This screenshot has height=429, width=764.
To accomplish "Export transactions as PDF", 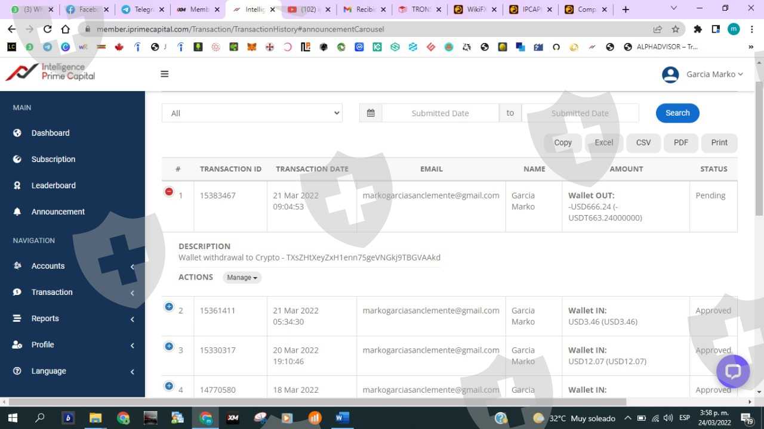I will click(681, 143).
